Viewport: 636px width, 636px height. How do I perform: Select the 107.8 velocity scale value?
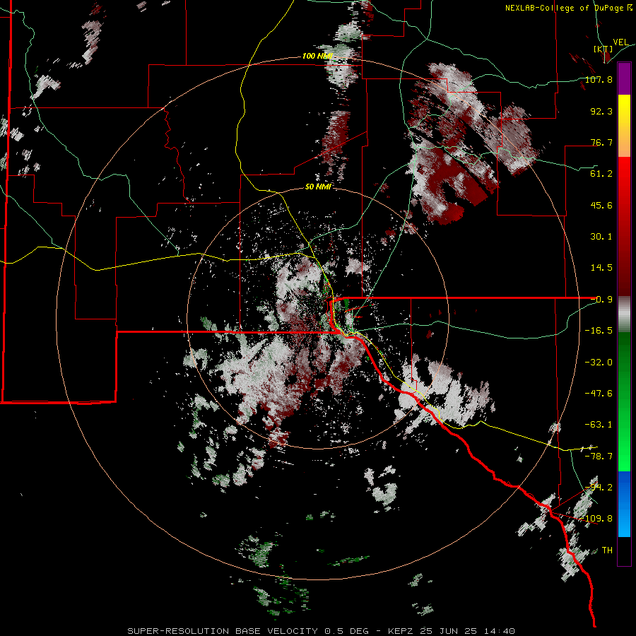coord(599,79)
